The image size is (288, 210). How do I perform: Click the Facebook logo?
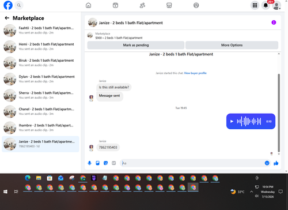click(8, 5)
